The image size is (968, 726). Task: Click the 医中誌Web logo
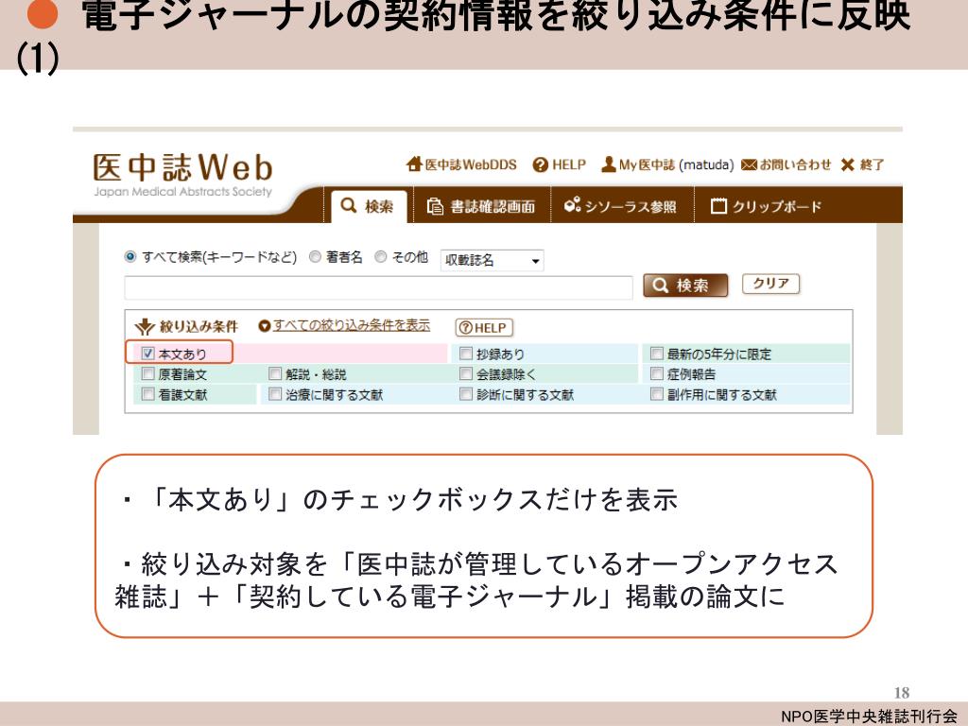(x=182, y=175)
